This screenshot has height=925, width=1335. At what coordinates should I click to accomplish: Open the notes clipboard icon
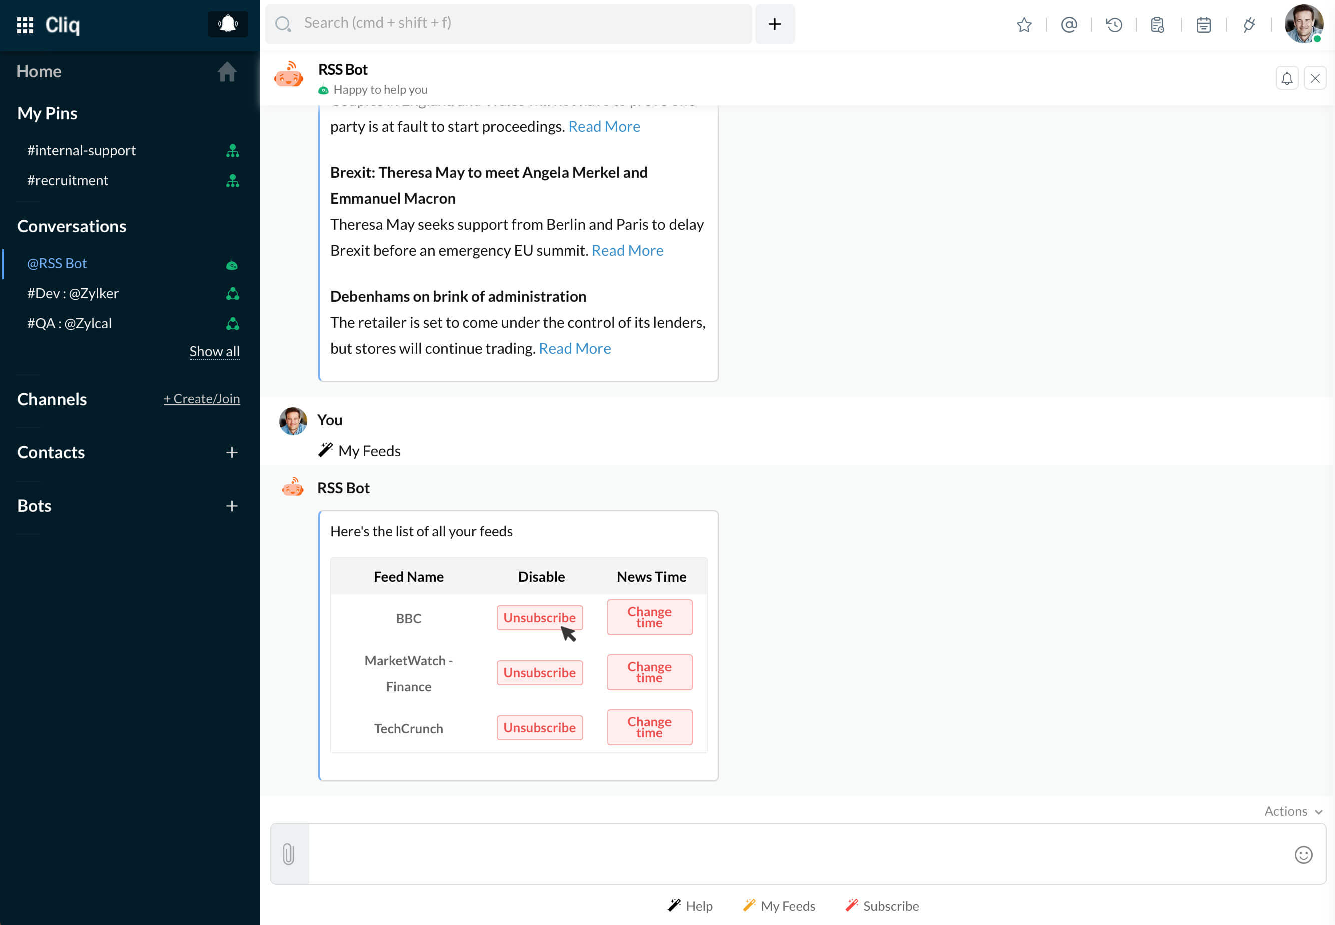click(1158, 25)
